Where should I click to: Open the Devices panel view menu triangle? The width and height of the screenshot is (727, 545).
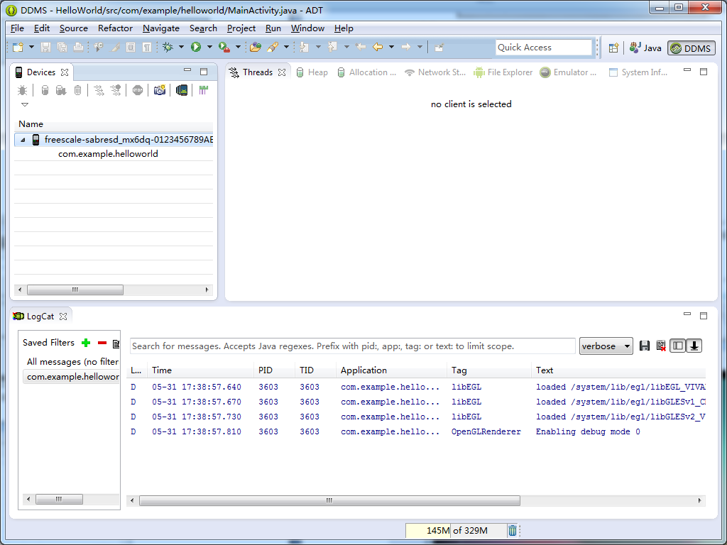tap(25, 105)
